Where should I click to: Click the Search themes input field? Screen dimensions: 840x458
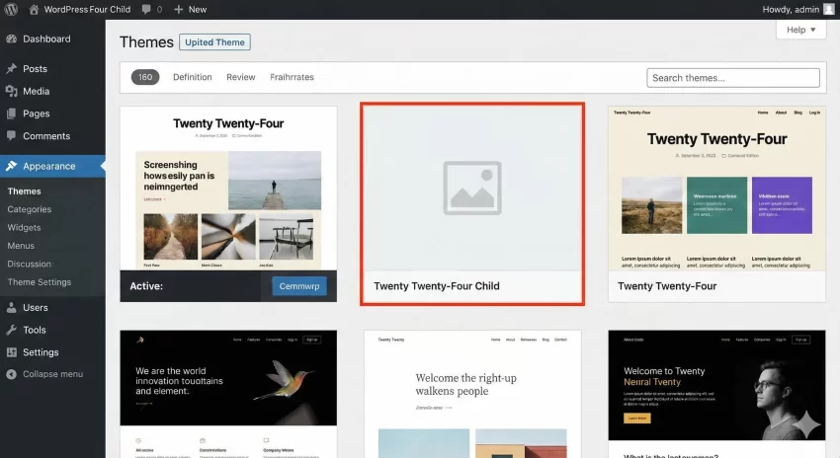733,78
